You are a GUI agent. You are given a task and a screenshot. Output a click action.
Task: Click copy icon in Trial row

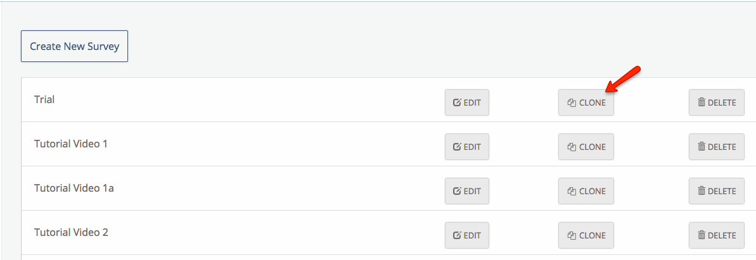click(x=571, y=102)
